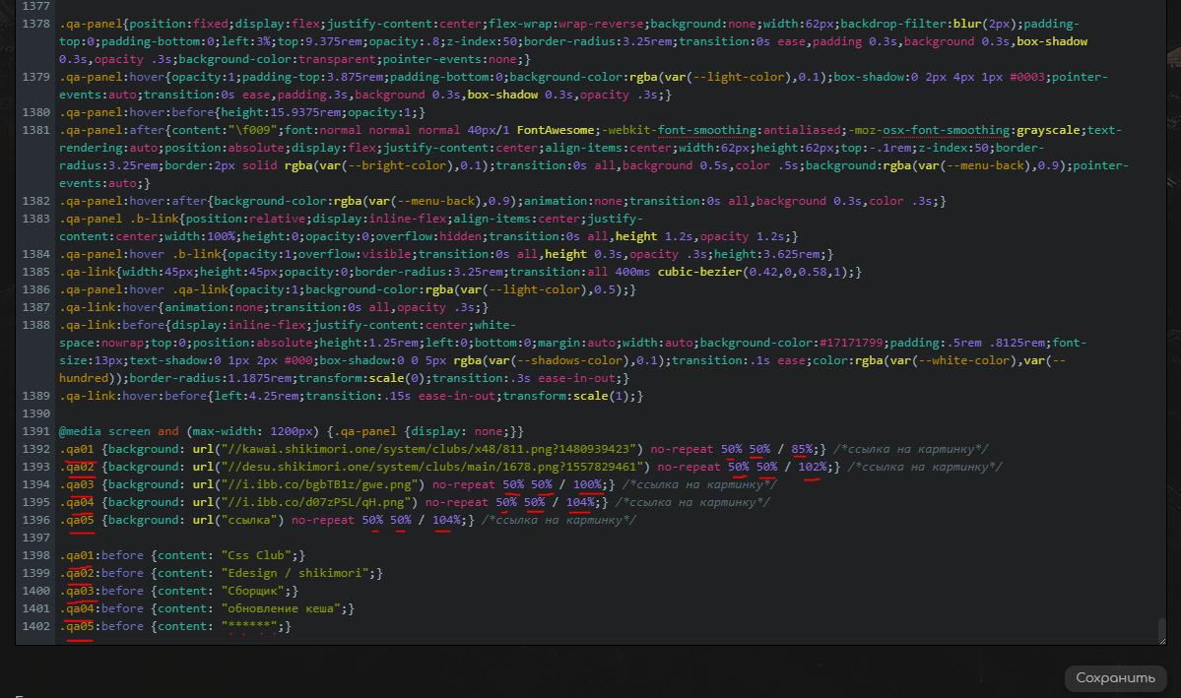
Task: Click the @media keyword on line 1391
Action: coord(78,431)
